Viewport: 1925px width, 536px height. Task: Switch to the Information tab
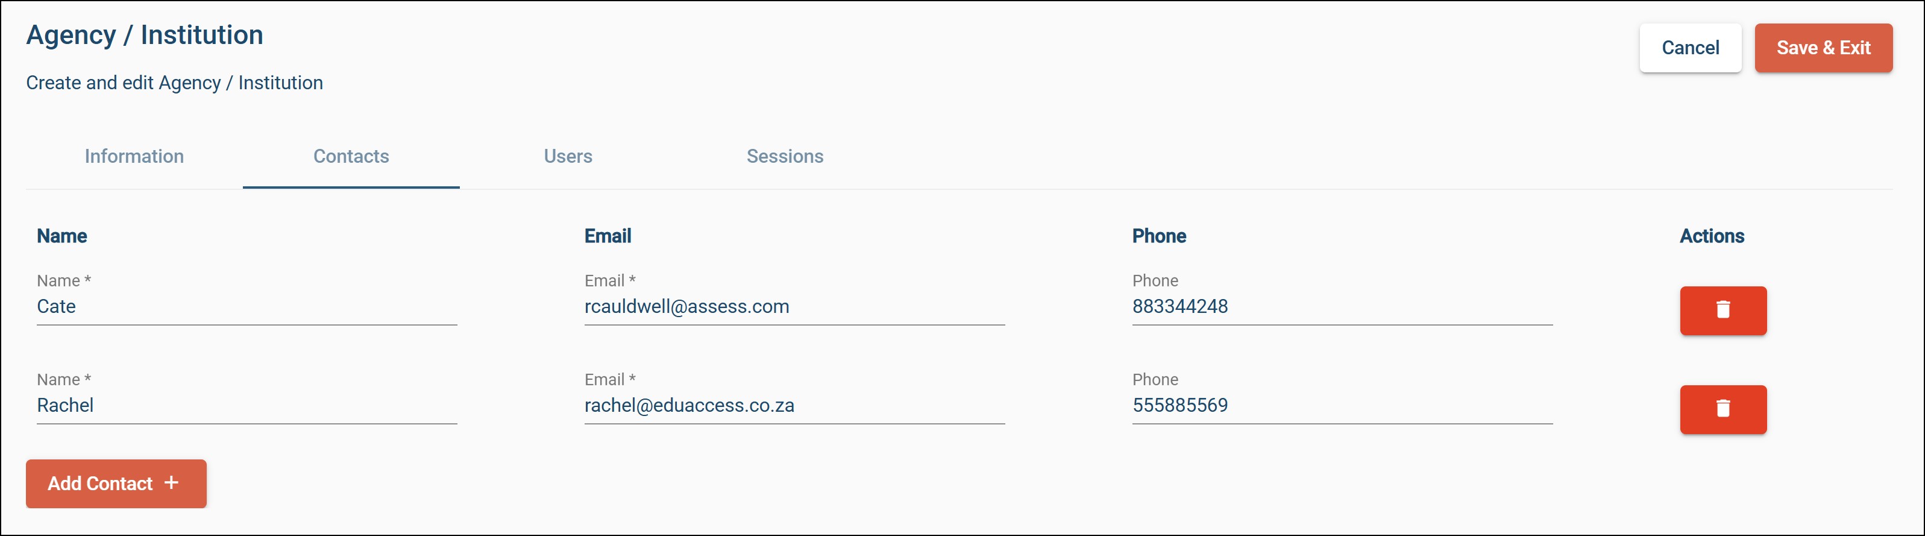coord(134,156)
